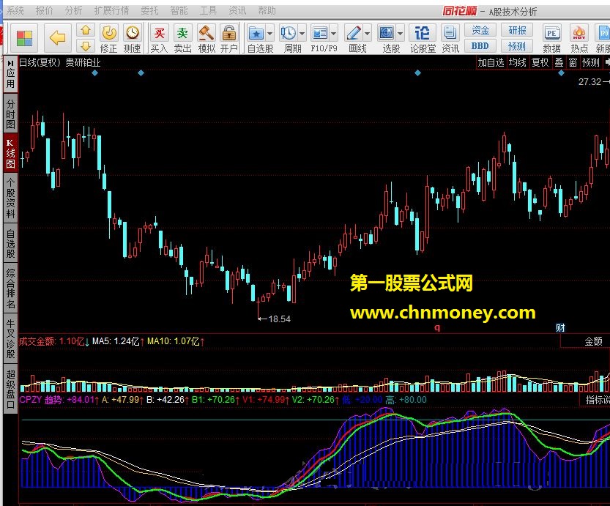This screenshot has width=610, height=506.
Task: Toggle 预测 in the chart header bar
Action: coord(590,62)
